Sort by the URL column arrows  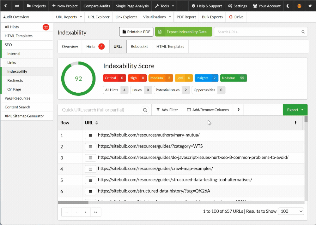97,123
